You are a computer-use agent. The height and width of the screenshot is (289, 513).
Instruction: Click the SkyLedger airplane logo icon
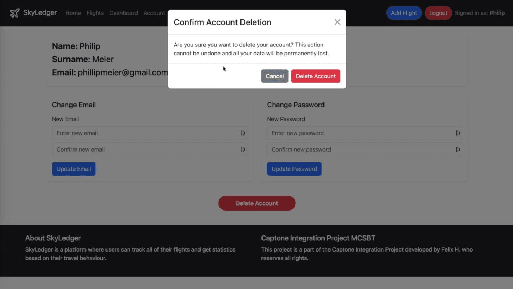point(15,13)
